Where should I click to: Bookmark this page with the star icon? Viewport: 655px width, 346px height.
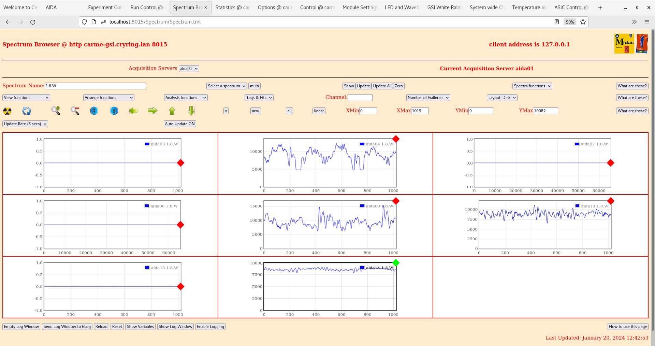tap(583, 22)
